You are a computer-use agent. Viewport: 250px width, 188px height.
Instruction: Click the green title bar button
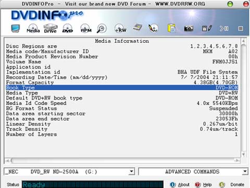coord(230,4)
